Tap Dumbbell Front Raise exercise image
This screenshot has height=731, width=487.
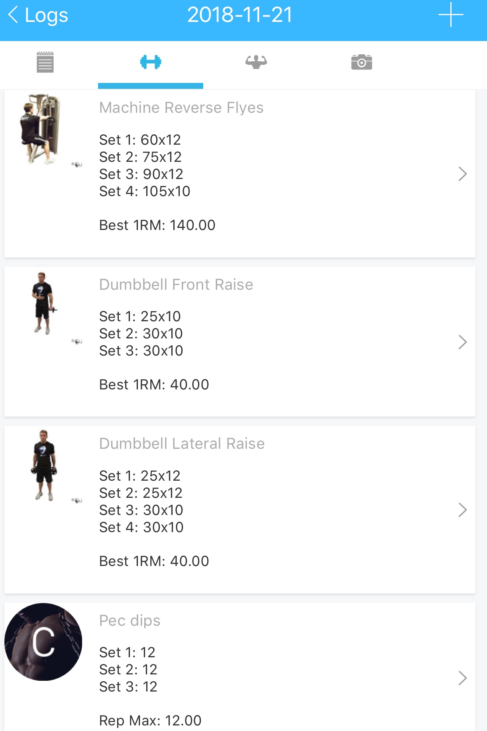point(43,303)
